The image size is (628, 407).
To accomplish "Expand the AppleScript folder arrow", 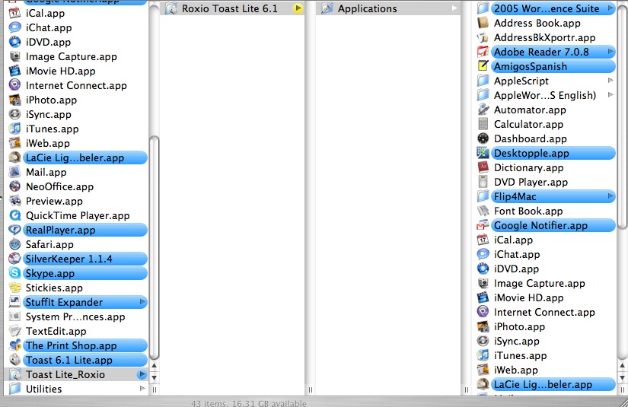I will pos(610,81).
